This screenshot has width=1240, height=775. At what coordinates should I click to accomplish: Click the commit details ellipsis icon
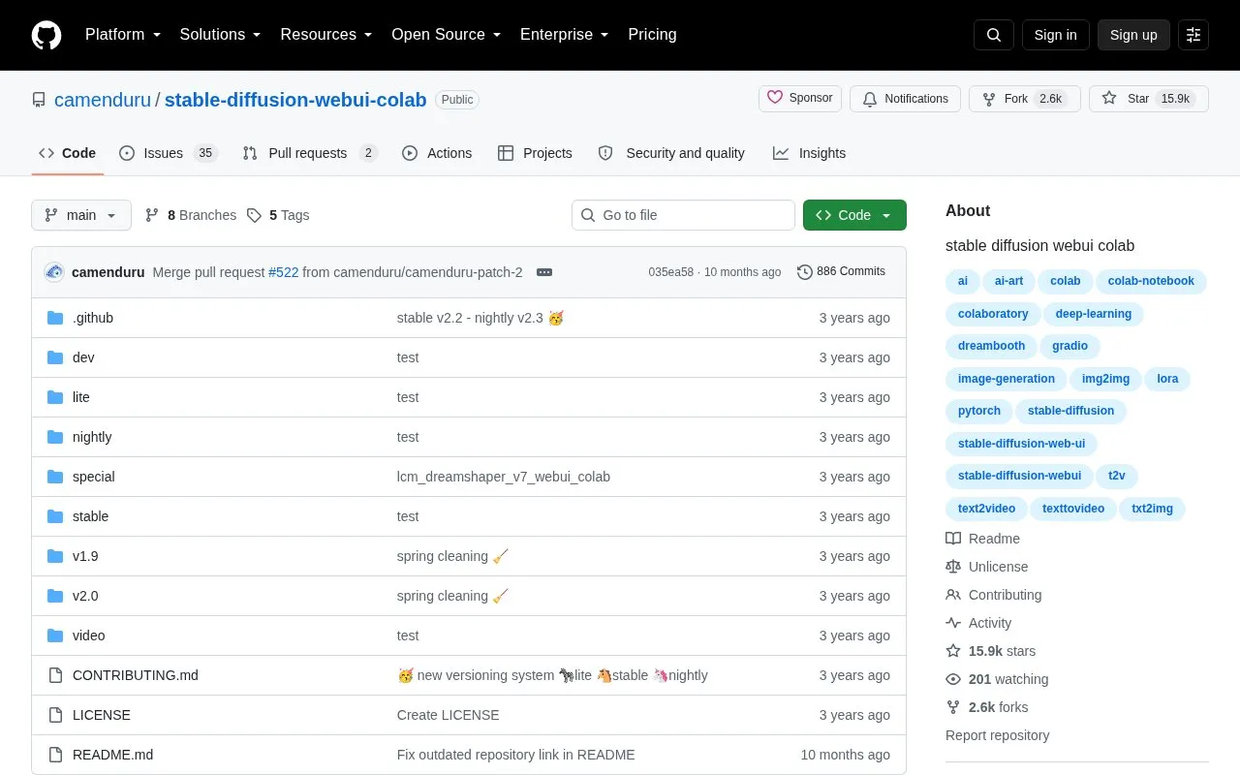pos(544,272)
